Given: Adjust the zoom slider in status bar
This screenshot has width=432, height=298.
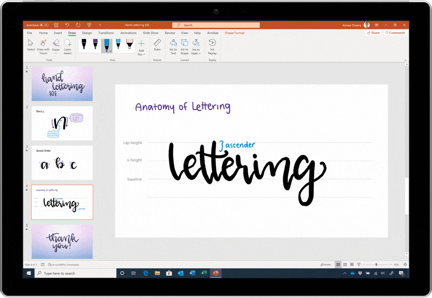Looking at the screenshot, I should 376,264.
